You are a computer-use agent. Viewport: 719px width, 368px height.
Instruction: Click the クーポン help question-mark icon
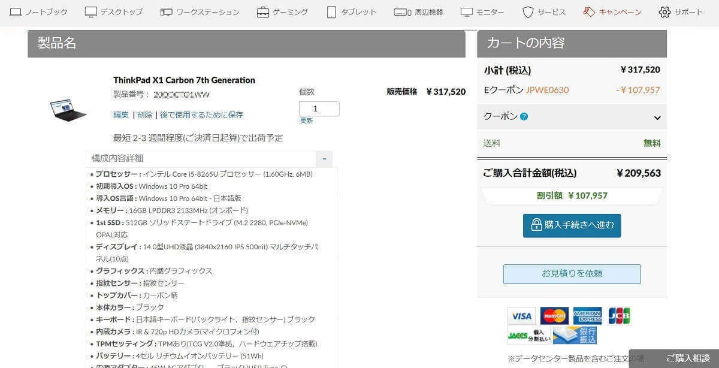[524, 117]
